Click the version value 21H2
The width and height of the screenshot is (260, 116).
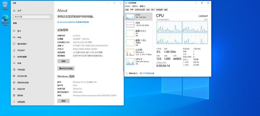(75, 86)
